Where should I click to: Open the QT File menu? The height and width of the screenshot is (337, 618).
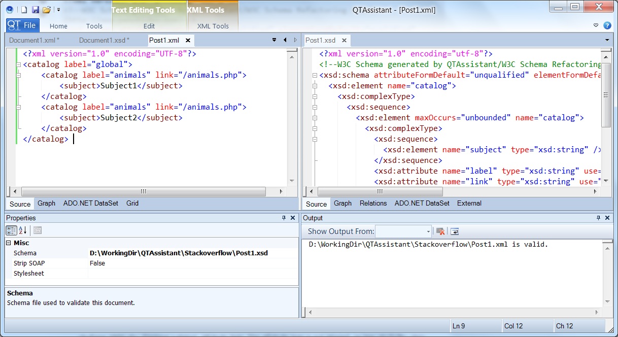click(22, 25)
